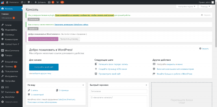The width and height of the screenshot is (217, 107).
Task: Click the Привет, admin greeting
Action: (205, 2)
